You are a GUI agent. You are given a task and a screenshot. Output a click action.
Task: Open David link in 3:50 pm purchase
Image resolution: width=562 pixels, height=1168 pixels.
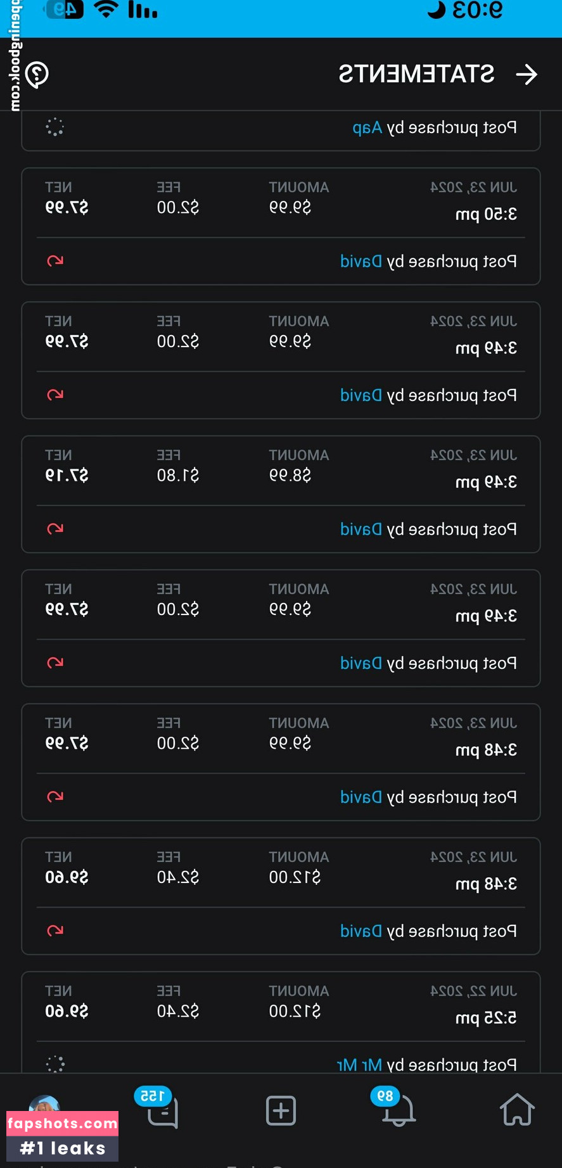pyautogui.click(x=361, y=262)
